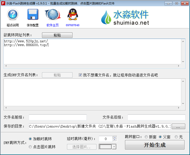Click SWF list vertical scrollbar down arrow
Image resolution: width=190 pixels, height=155 pixels.
[183, 103]
